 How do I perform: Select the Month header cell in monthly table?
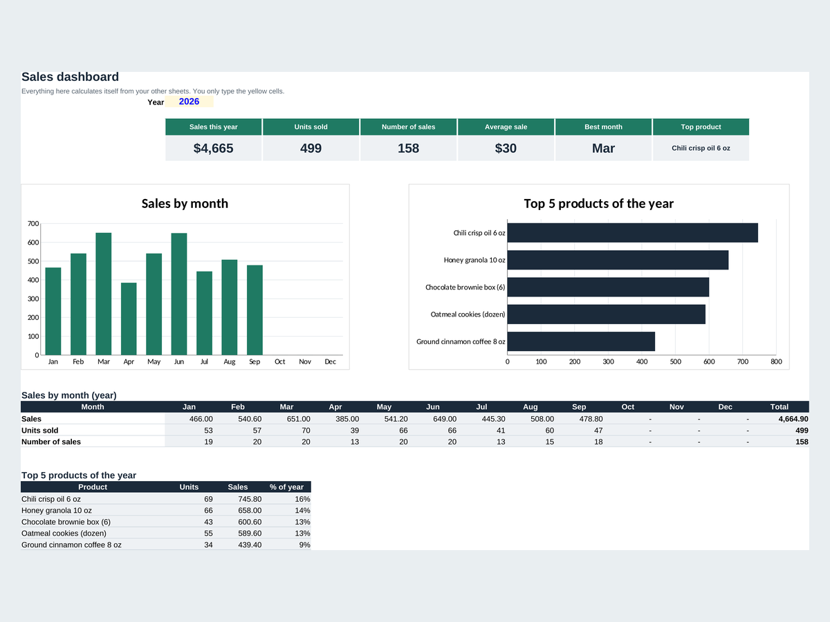click(x=93, y=407)
